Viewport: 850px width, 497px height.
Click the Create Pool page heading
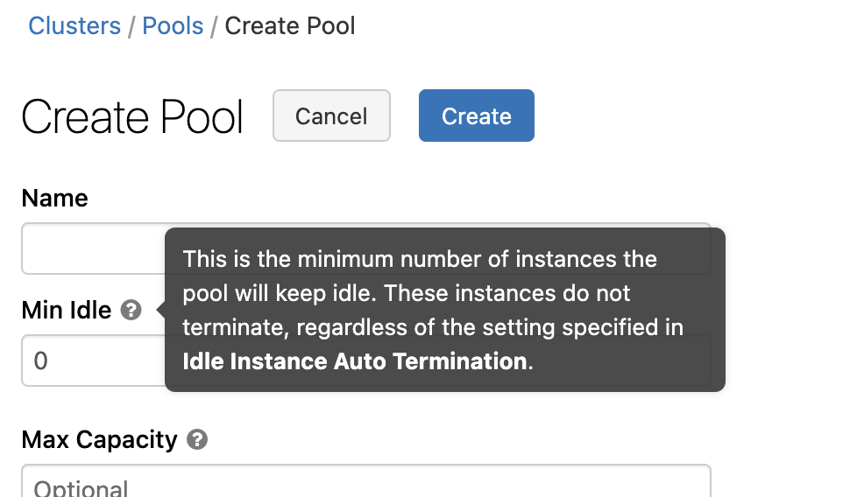(x=132, y=116)
